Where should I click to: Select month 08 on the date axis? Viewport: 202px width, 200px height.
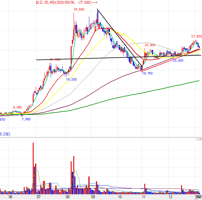point(68,197)
